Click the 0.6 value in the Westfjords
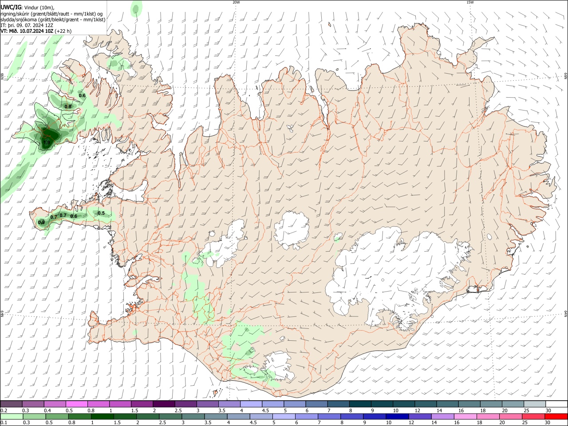 point(82,95)
